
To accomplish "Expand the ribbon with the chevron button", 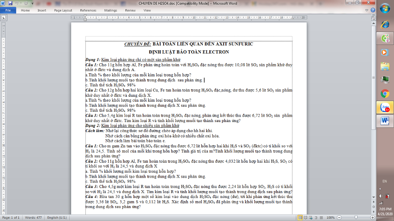I will [367, 10].
